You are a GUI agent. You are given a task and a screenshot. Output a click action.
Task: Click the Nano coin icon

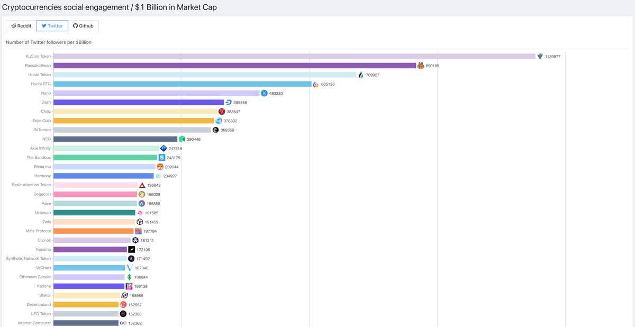coord(264,93)
